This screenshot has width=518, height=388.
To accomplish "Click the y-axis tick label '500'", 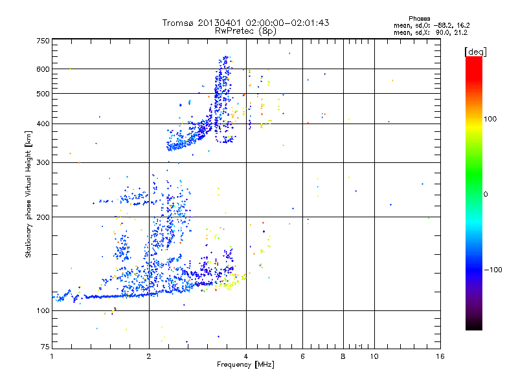I will 43,93.
